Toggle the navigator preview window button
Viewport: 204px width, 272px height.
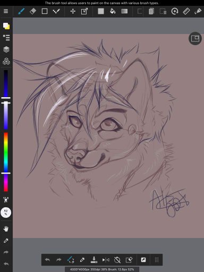[195, 38]
